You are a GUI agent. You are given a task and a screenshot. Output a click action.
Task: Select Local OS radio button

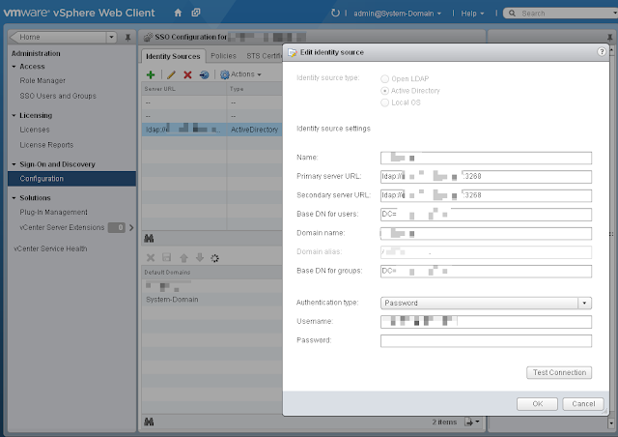pyautogui.click(x=384, y=102)
